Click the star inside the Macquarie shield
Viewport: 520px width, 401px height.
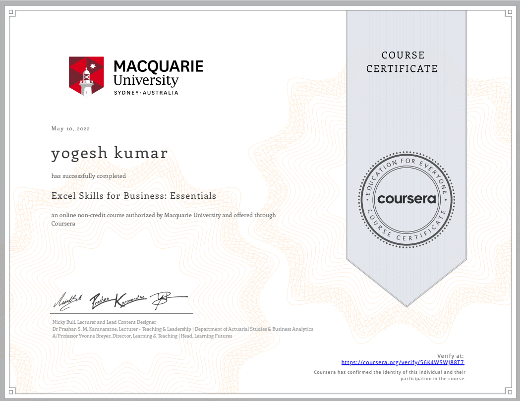coord(93,64)
